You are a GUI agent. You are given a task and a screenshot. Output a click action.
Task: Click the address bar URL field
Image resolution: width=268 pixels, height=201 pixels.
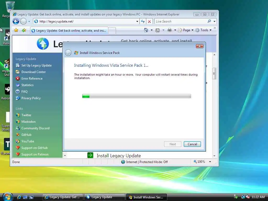(x=86, y=21)
